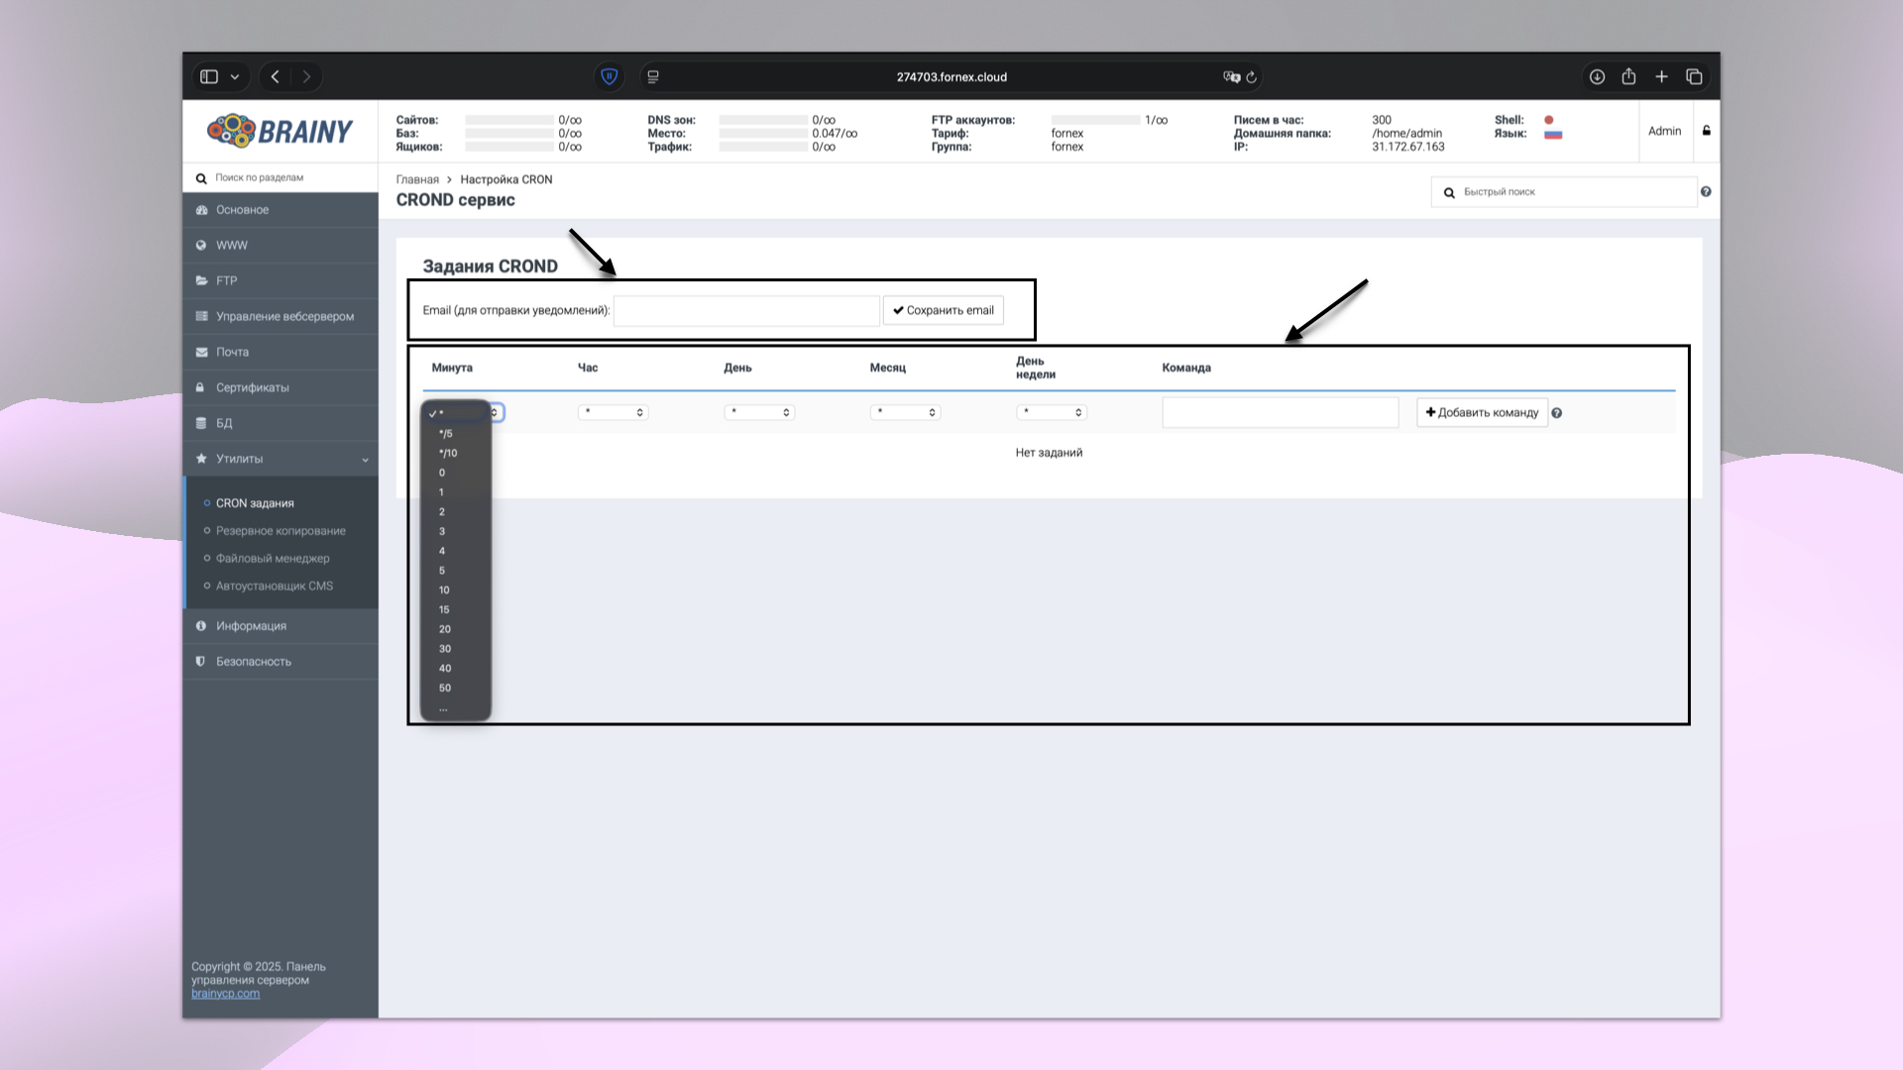The height and width of the screenshot is (1070, 1903).
Task: Click the browser share icon
Action: pyautogui.click(x=1628, y=77)
